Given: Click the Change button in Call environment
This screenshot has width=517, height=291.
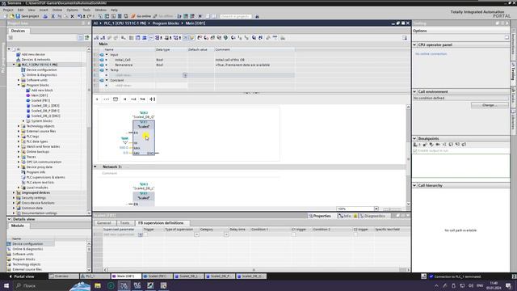Looking at the screenshot, I should click(x=490, y=105).
